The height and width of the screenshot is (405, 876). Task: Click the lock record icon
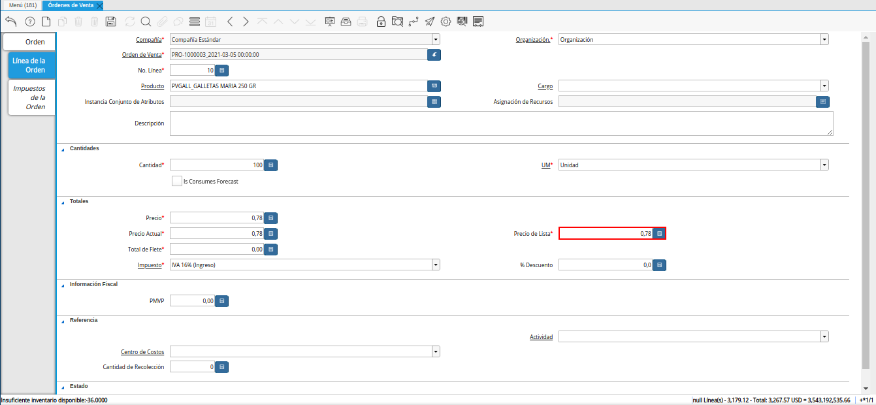pyautogui.click(x=381, y=22)
